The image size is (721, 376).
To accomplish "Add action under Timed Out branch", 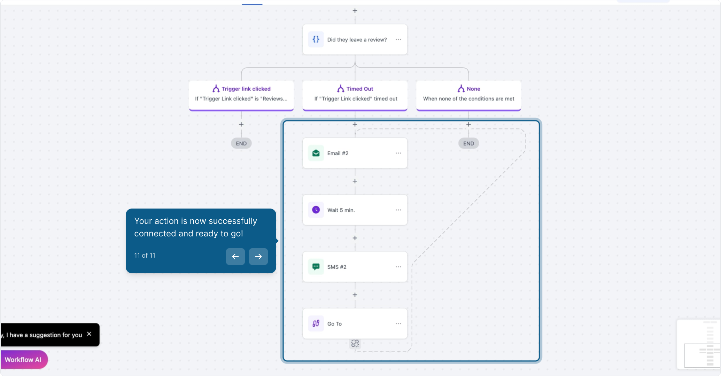I will click(x=355, y=124).
